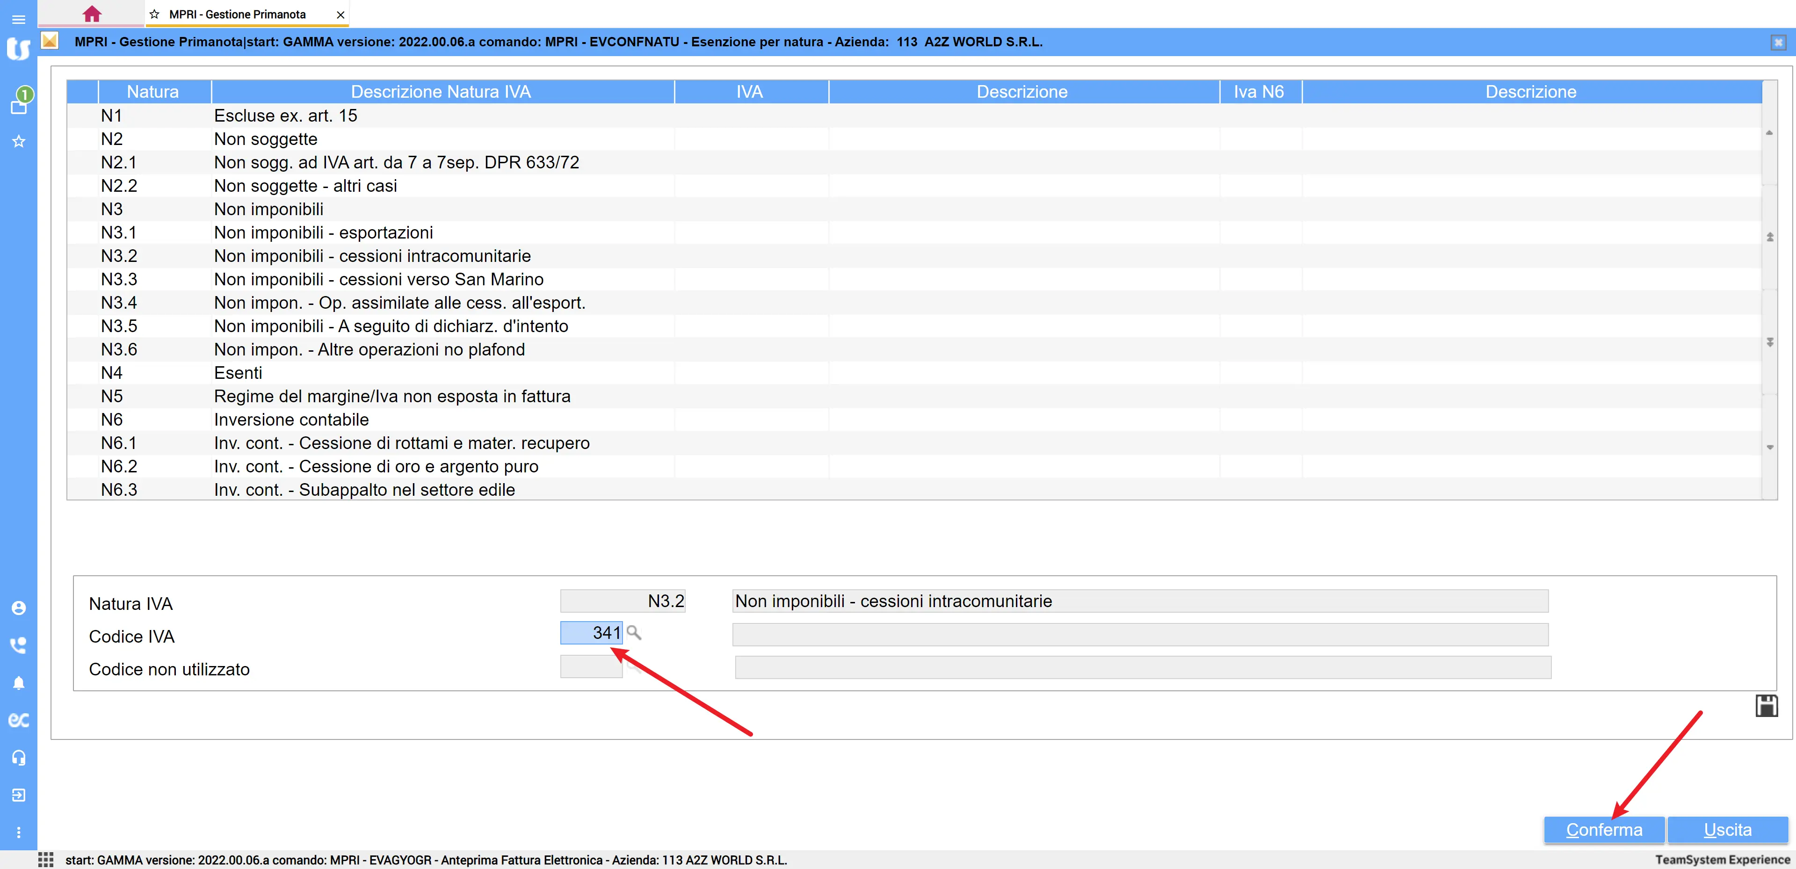Open the apps grid icon in status bar
Screen dimensions: 1796x869
click(x=46, y=859)
